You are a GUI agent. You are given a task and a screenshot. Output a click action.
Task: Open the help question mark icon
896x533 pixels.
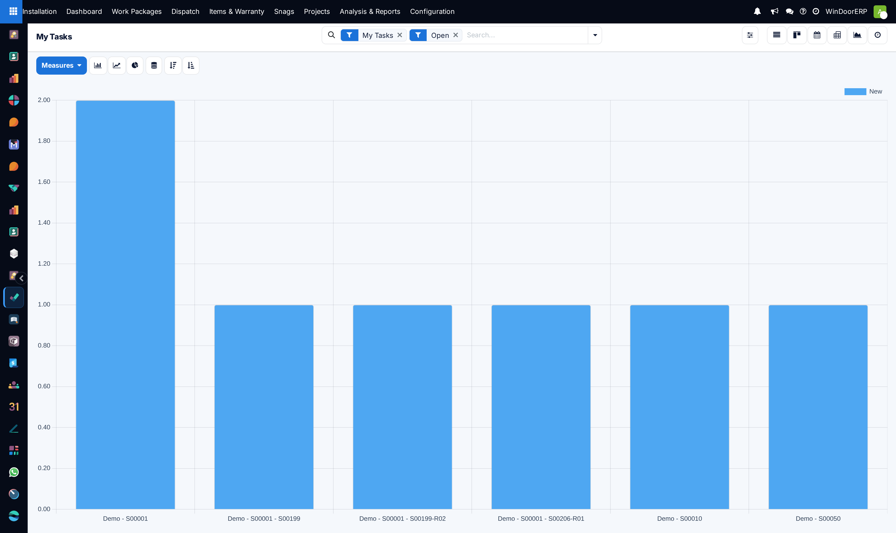[803, 11]
